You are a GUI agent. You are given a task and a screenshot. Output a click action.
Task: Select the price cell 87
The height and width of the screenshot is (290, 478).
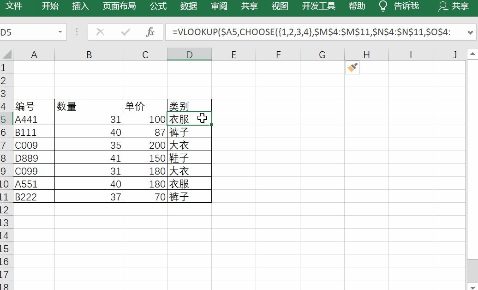(145, 132)
